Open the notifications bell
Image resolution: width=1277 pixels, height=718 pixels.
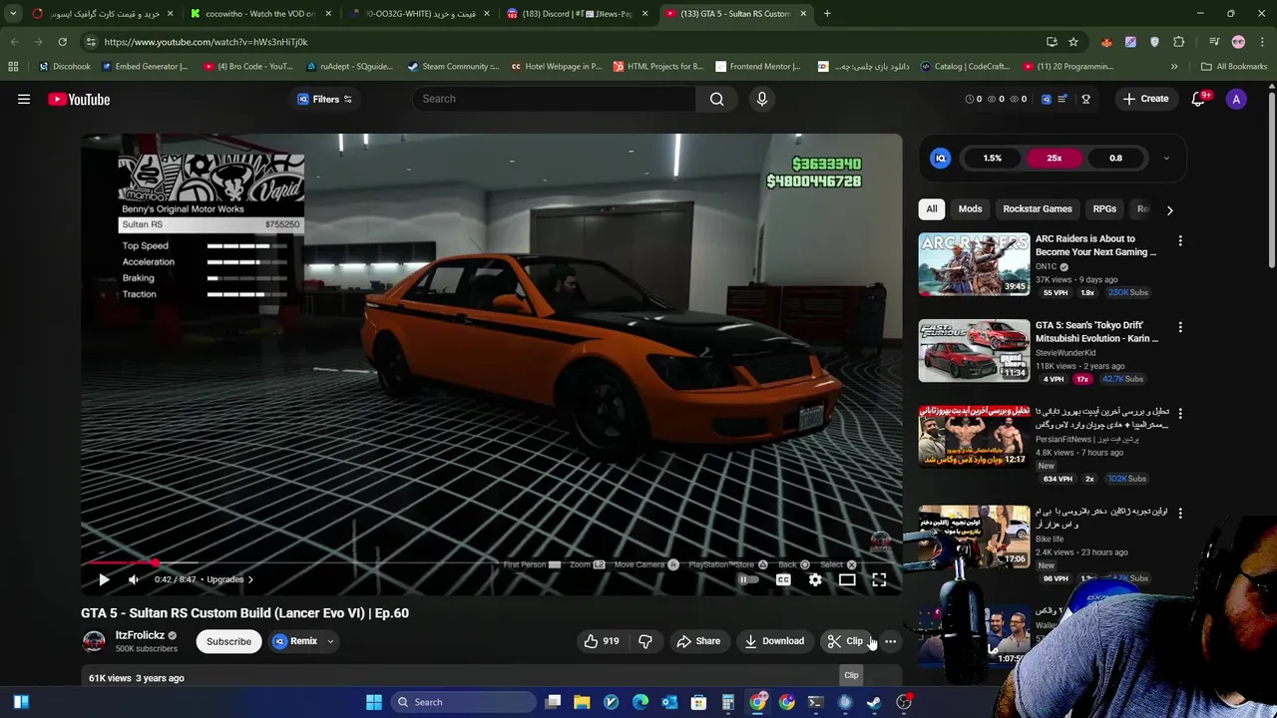pyautogui.click(x=1199, y=99)
